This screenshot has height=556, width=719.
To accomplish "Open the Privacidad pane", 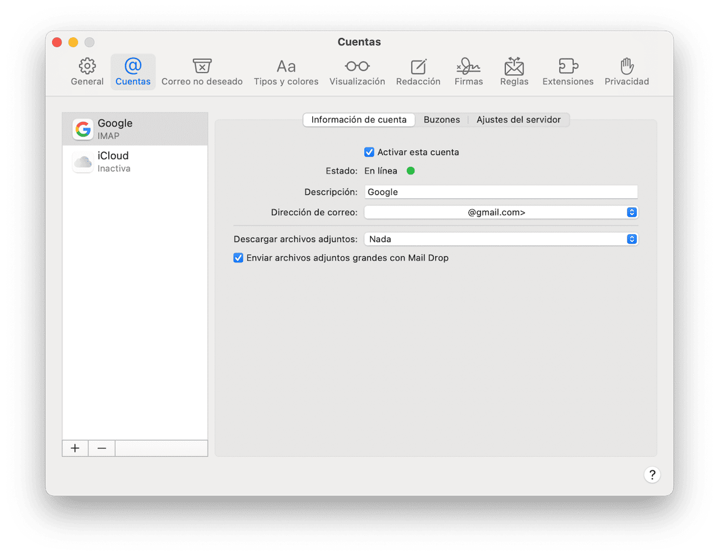I will click(627, 72).
